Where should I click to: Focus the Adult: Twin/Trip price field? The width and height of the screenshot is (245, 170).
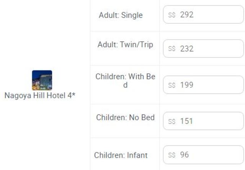[203, 49]
